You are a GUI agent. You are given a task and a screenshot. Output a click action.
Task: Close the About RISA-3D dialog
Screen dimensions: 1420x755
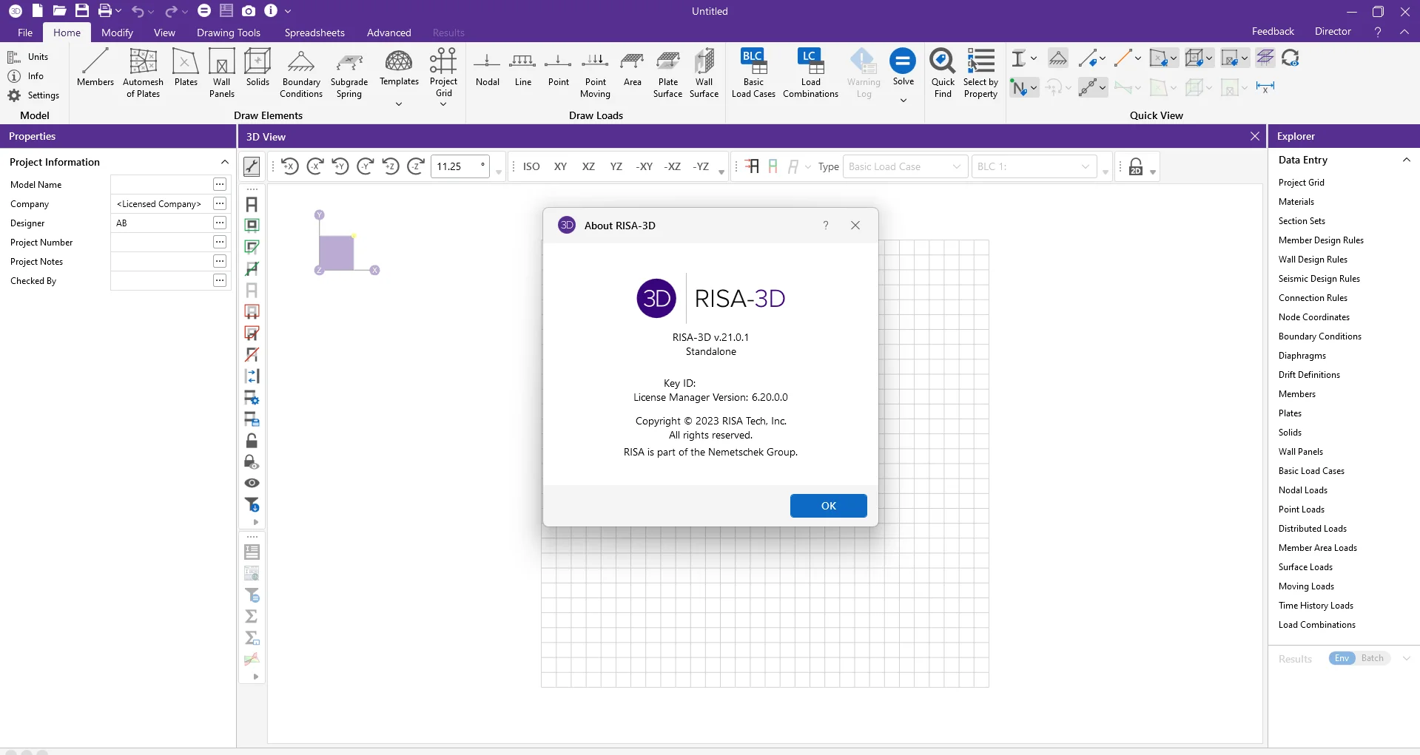pos(855,226)
